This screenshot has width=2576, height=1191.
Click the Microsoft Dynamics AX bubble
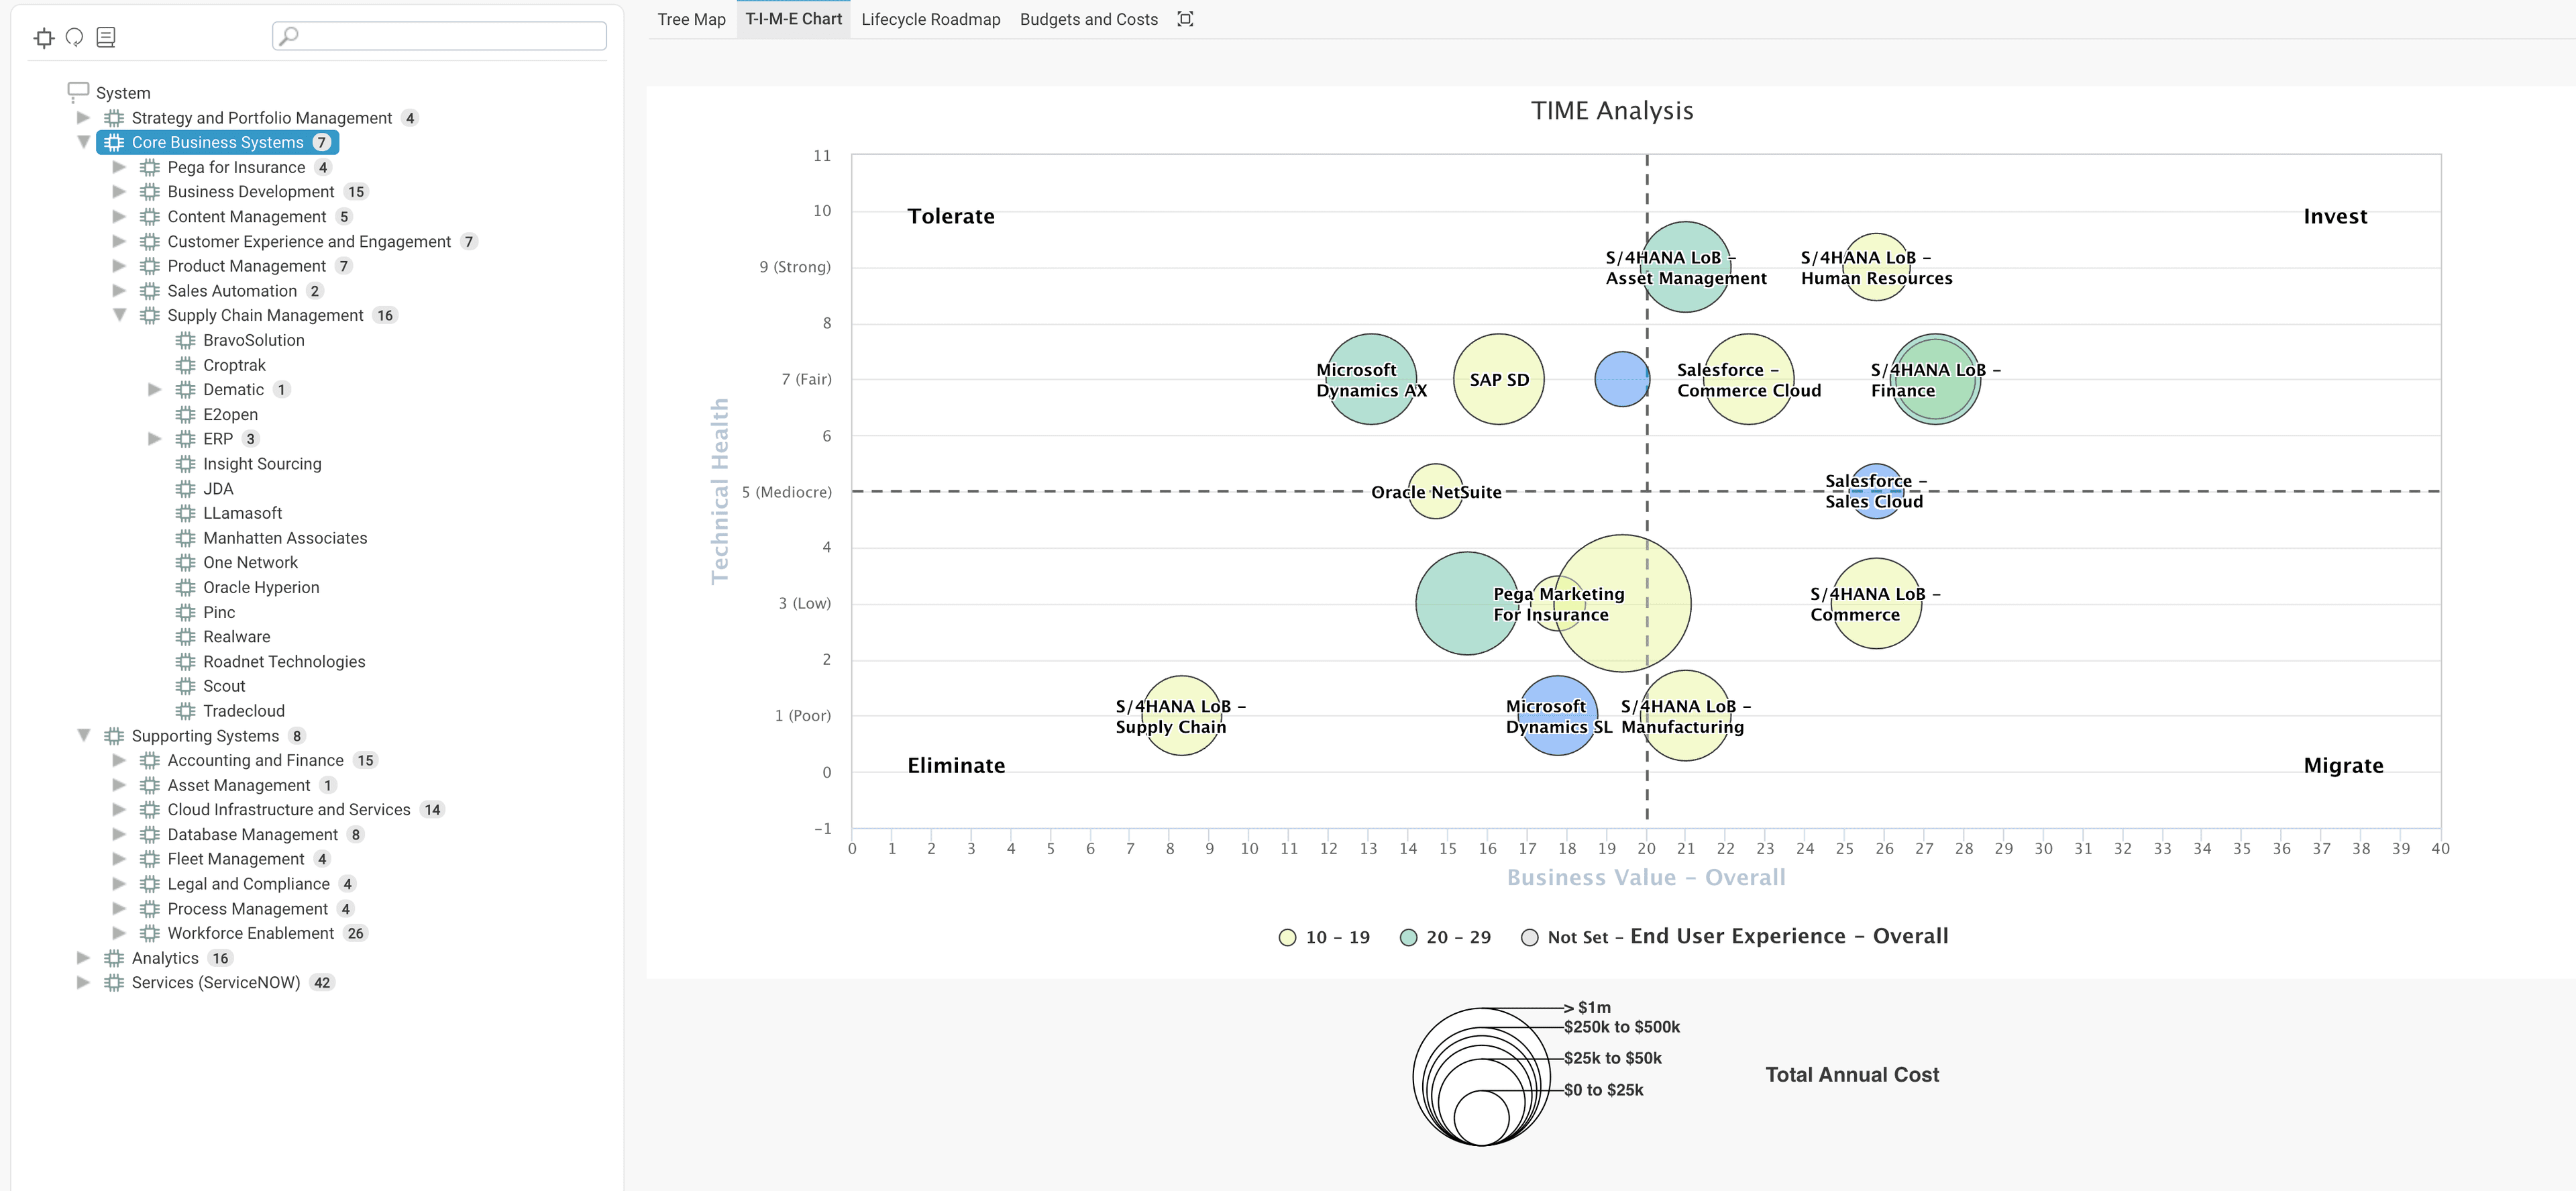click(1370, 379)
